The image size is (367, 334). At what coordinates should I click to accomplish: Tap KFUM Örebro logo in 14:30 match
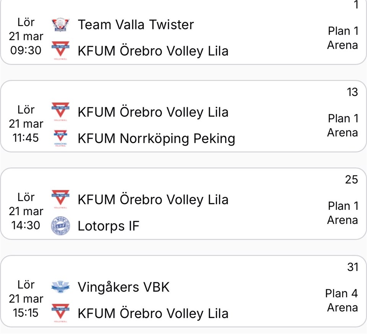coord(60,199)
